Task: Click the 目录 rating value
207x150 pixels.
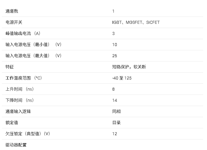Action: pyautogui.click(x=116, y=123)
